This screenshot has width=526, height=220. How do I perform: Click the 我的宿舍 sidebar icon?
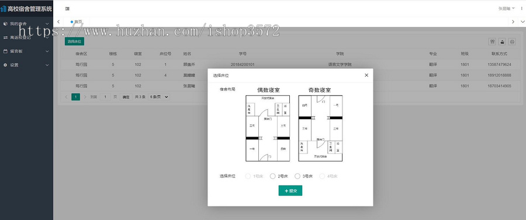tap(5, 24)
